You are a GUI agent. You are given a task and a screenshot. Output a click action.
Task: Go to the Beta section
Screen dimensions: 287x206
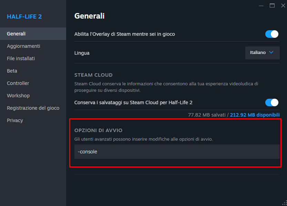[12, 71]
